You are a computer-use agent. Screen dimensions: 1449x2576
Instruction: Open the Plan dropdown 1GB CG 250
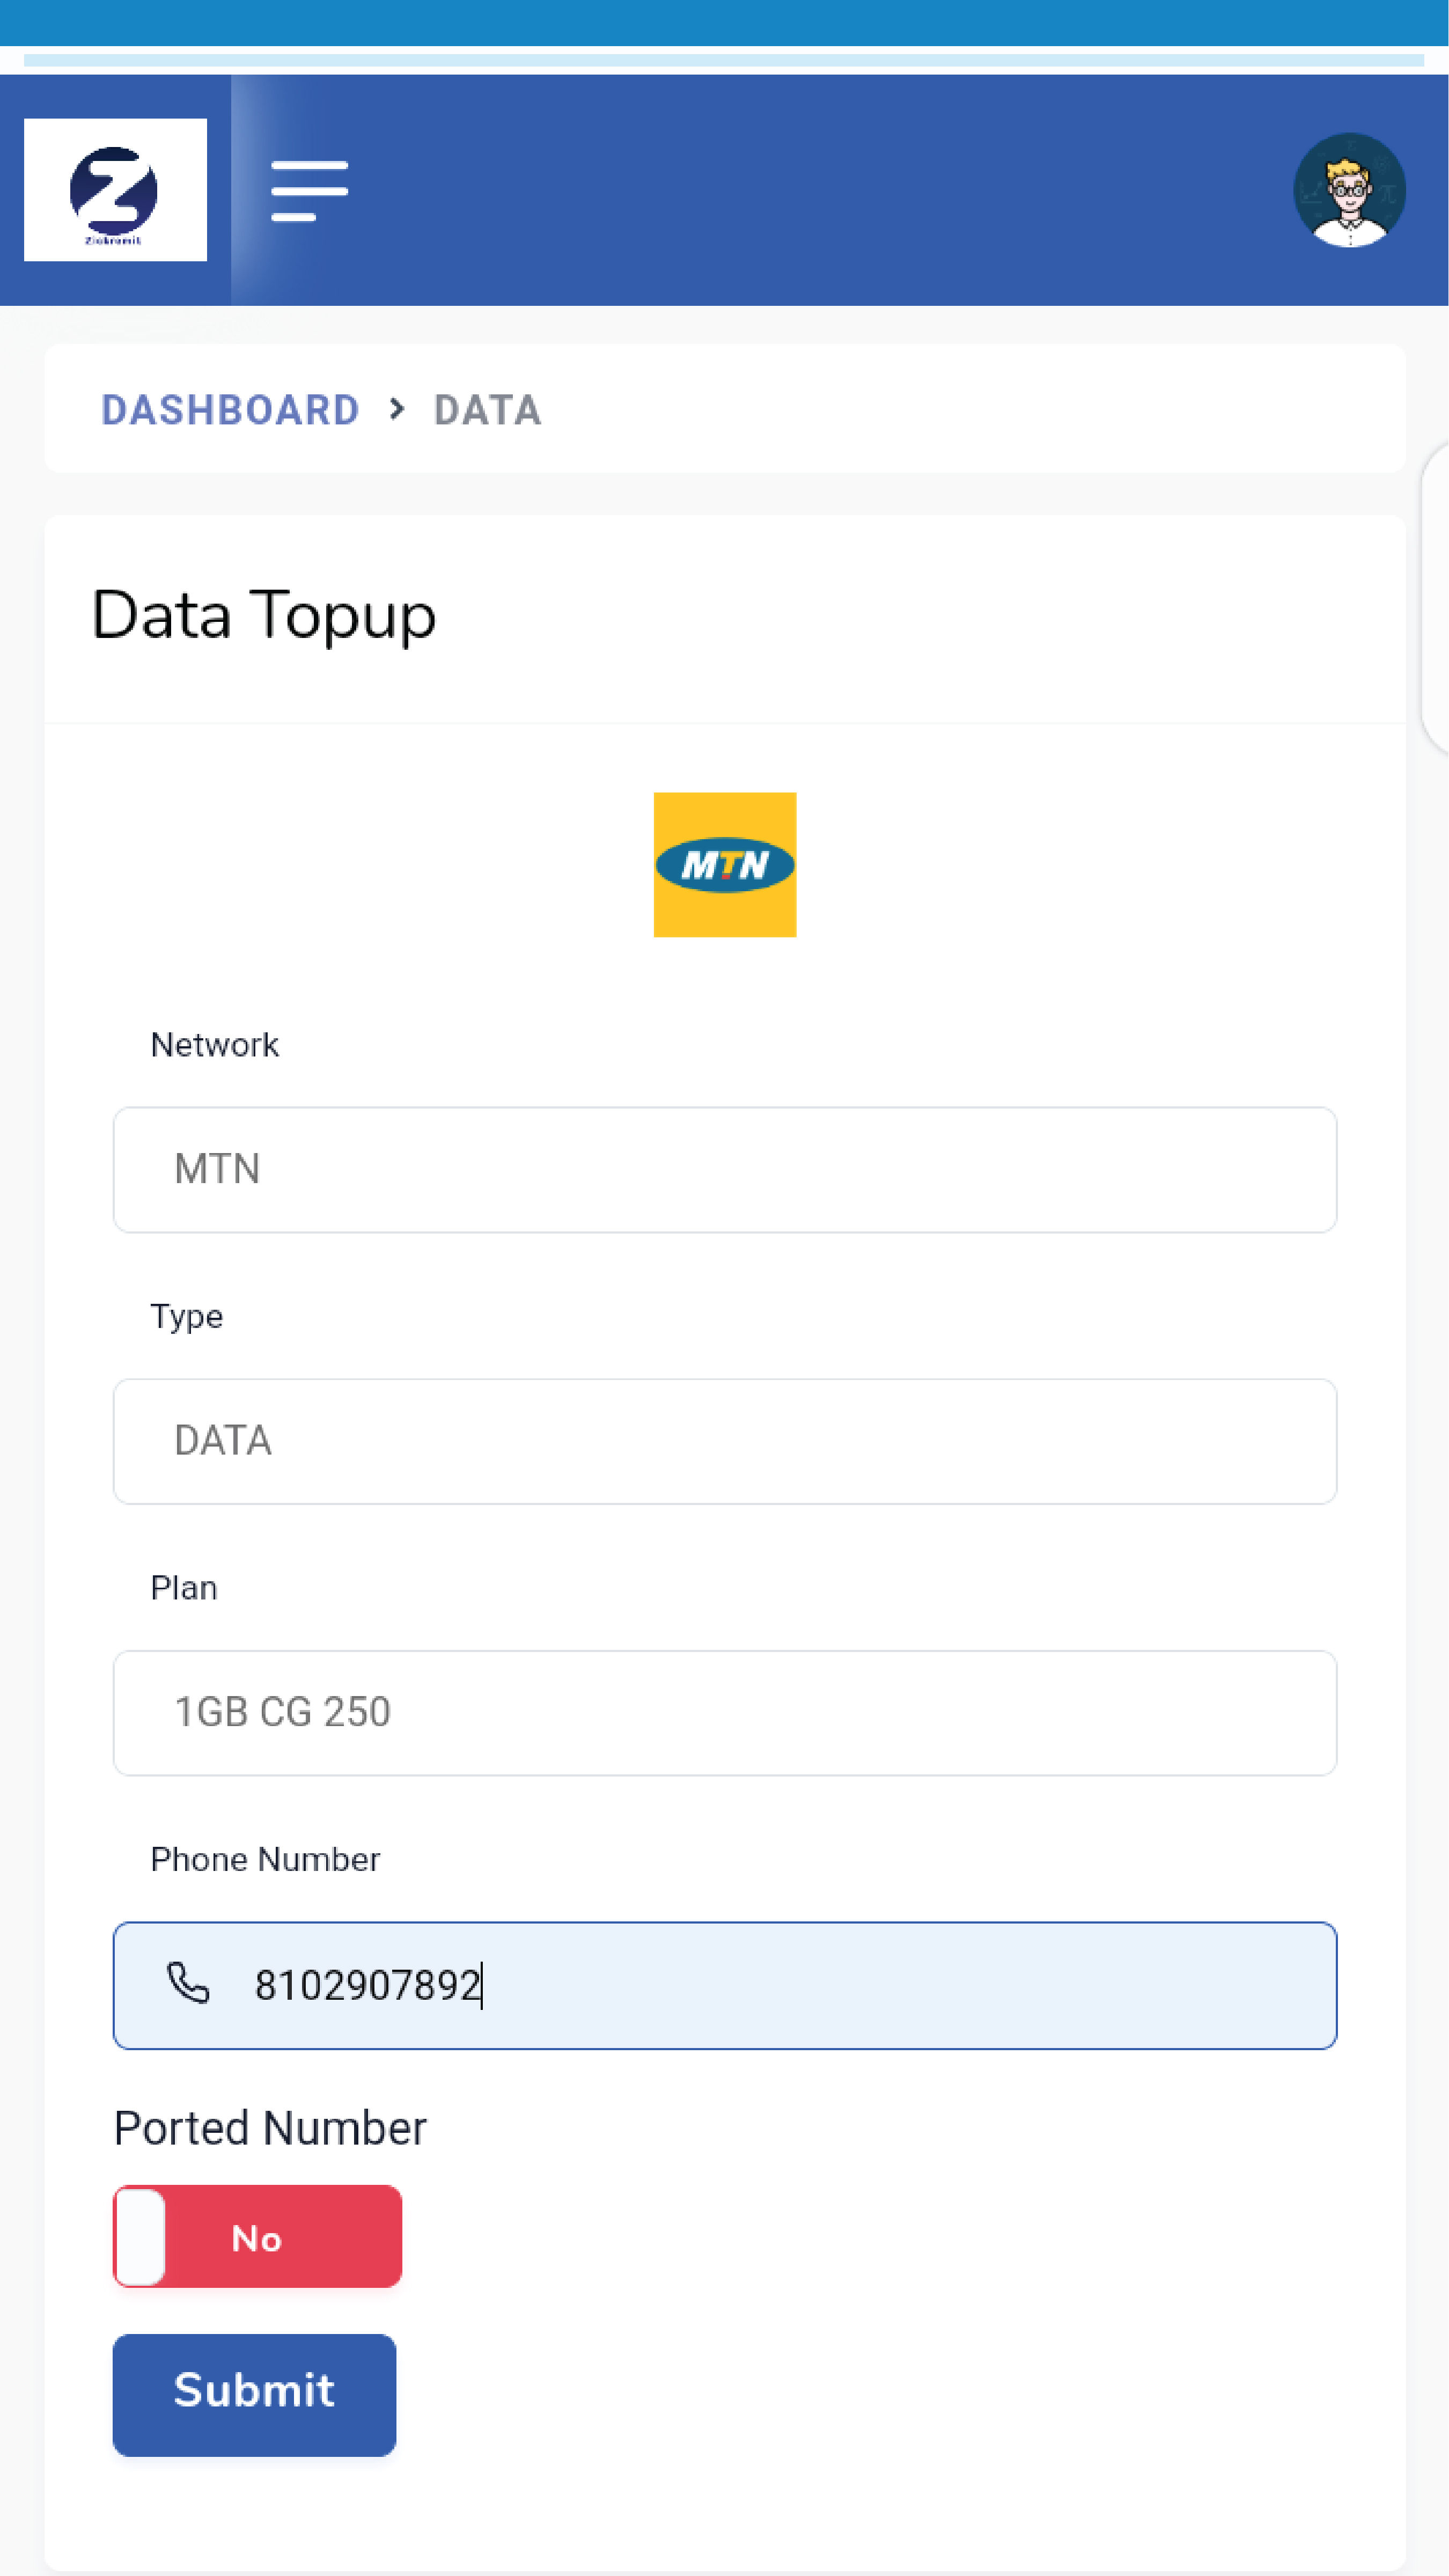[724, 1713]
